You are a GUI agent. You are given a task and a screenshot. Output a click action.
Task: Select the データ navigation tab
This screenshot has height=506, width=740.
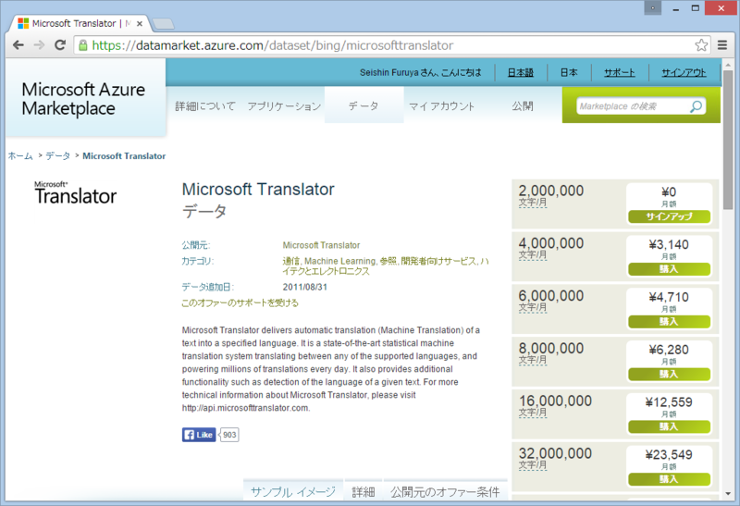pos(364,105)
